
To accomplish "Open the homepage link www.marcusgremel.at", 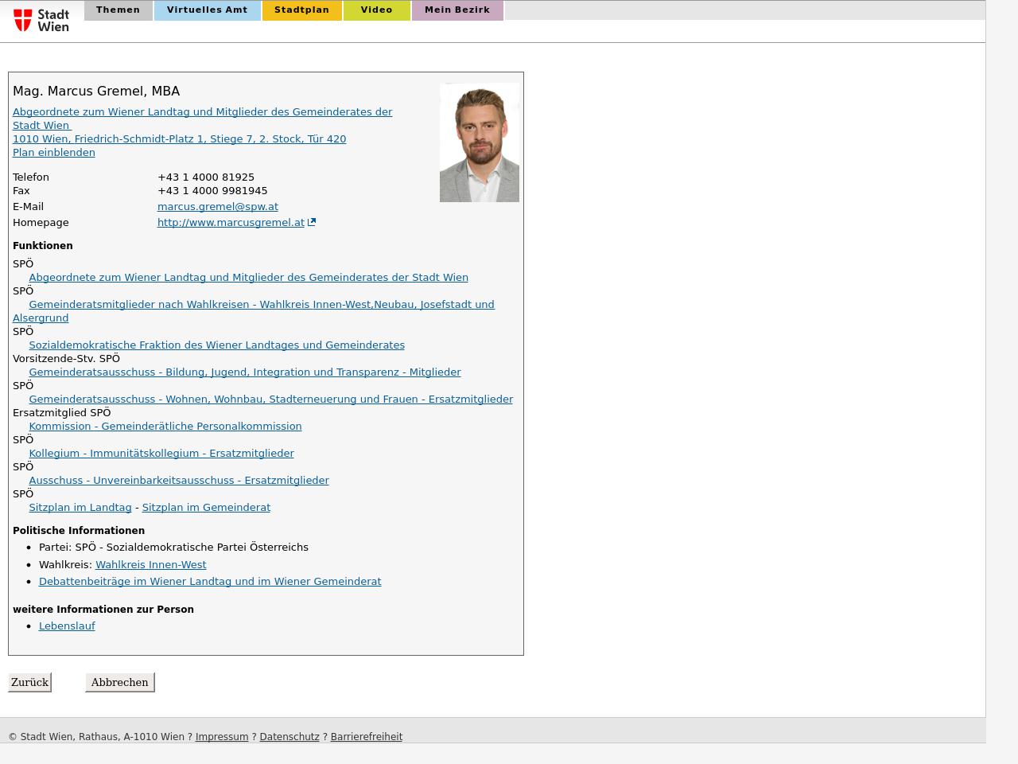I will pyautogui.click(x=231, y=223).
